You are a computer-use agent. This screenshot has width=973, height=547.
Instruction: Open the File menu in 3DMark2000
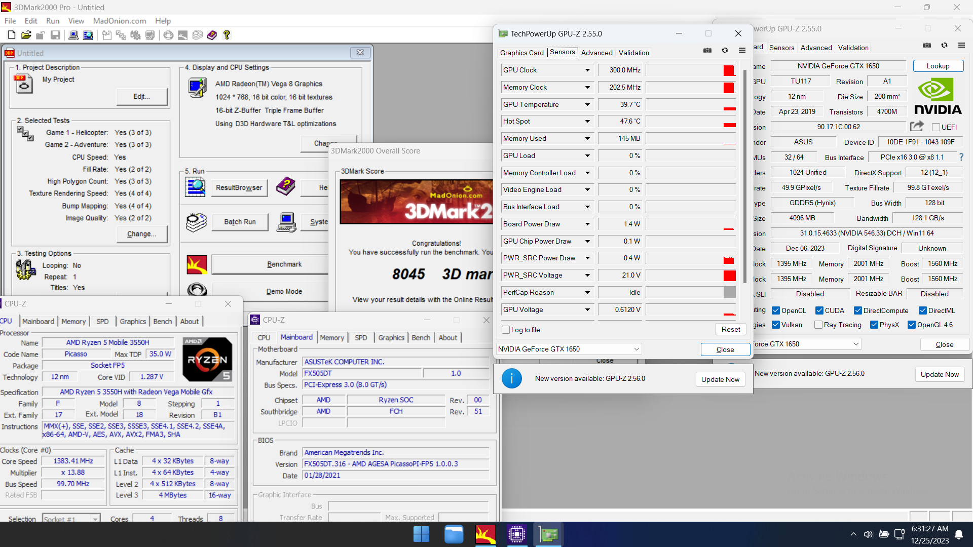[10, 21]
